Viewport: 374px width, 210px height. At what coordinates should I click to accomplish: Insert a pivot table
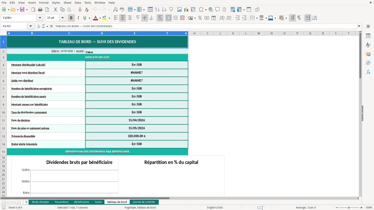pyautogui.click(x=193, y=10)
